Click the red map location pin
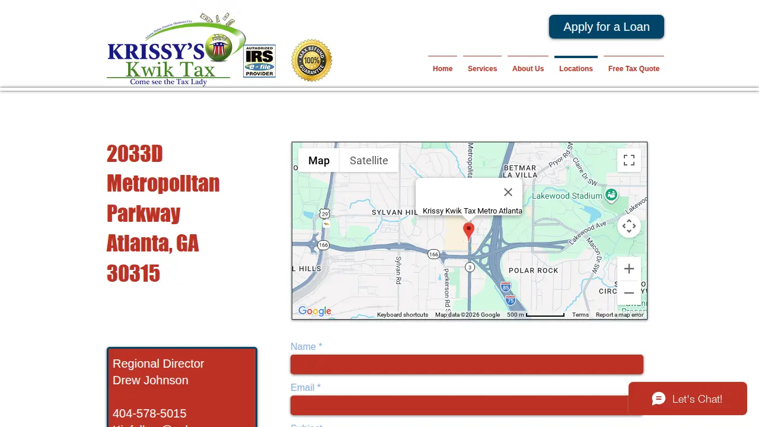This screenshot has height=427, width=759. tap(468, 231)
